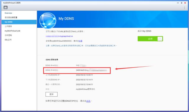Click the link to manually set DDNS IP

(88, 101)
